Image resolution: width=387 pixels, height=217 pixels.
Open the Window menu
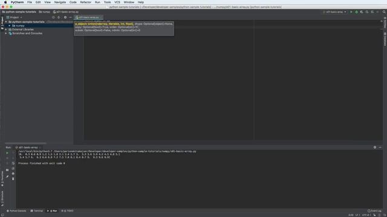pos(129,2)
